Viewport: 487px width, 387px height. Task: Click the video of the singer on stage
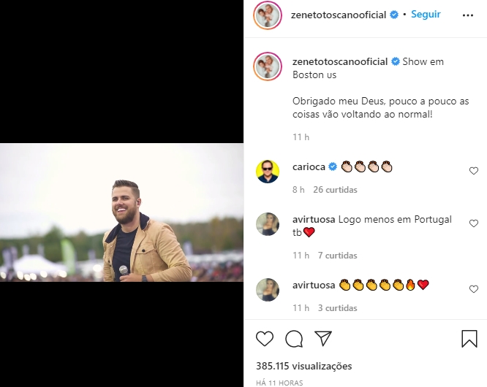(121, 212)
